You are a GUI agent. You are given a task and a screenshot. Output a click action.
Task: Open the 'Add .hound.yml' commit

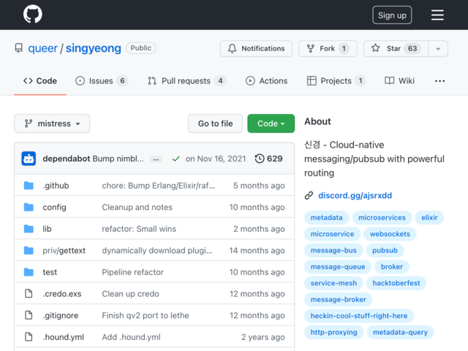(131, 337)
